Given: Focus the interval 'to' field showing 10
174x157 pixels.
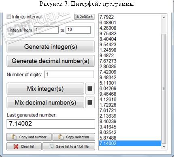Looking at the screenshot, I should [x=78, y=30].
